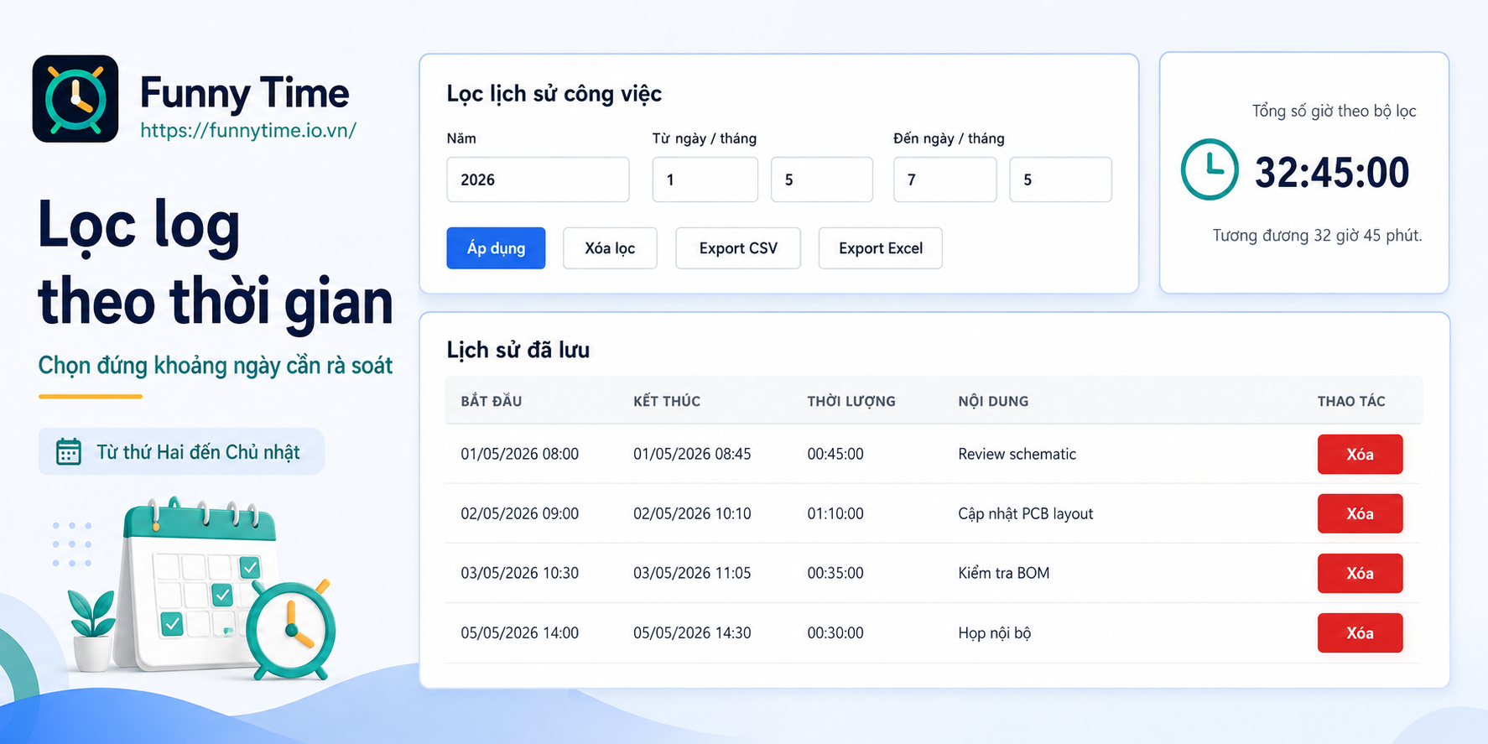Click the Năm field showing 2026
The image size is (1488, 744).
[538, 179]
